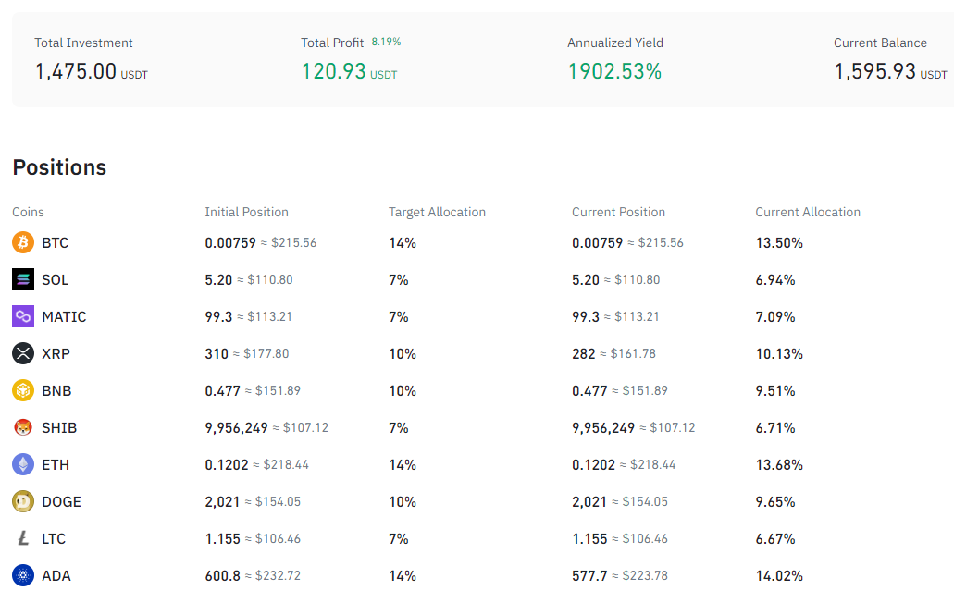Click LTC initial position 1.155 ≈ $106.46
The height and width of the screenshot is (603, 954).
pyautogui.click(x=254, y=539)
